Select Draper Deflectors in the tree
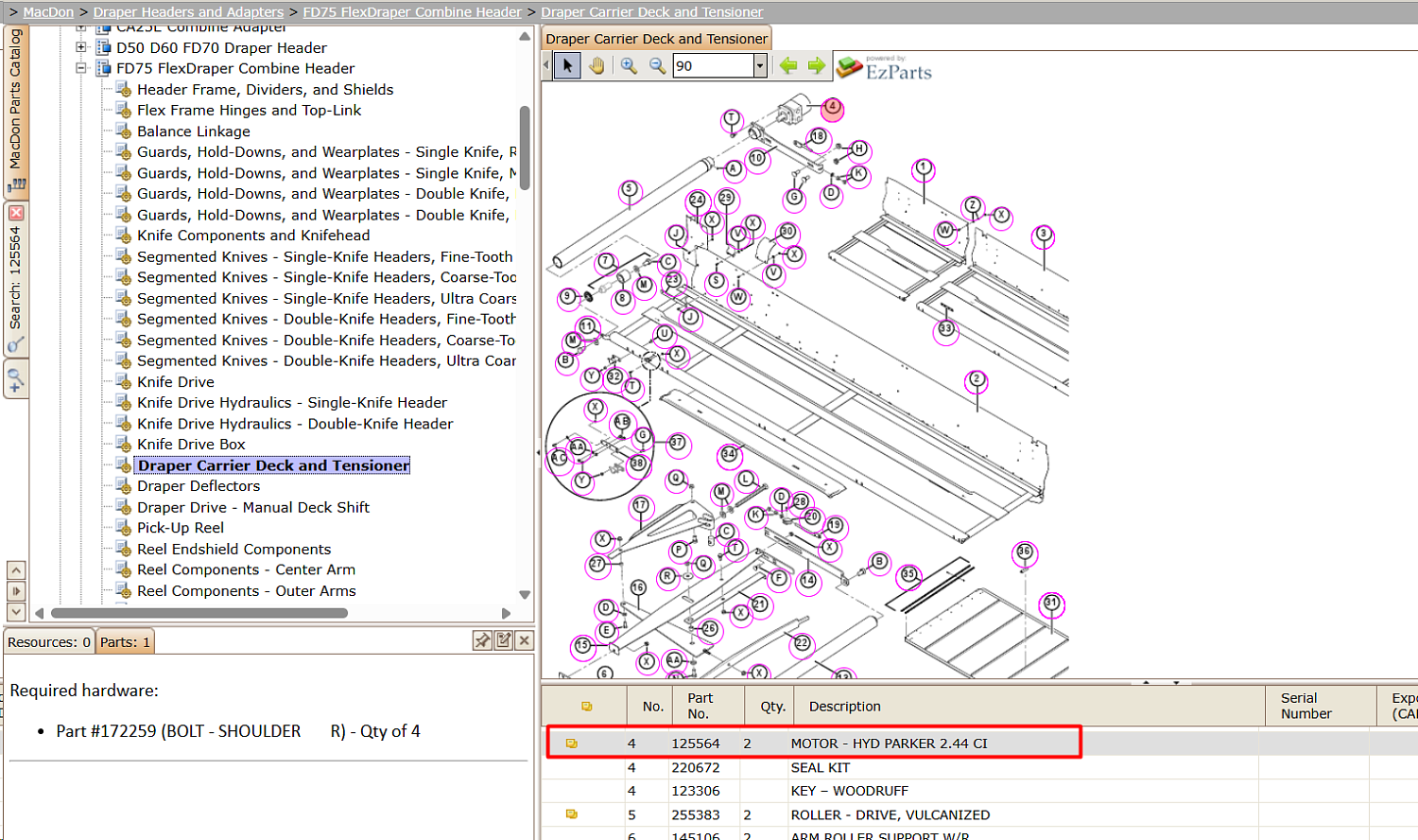This screenshot has height=840, width=1418. (199, 486)
